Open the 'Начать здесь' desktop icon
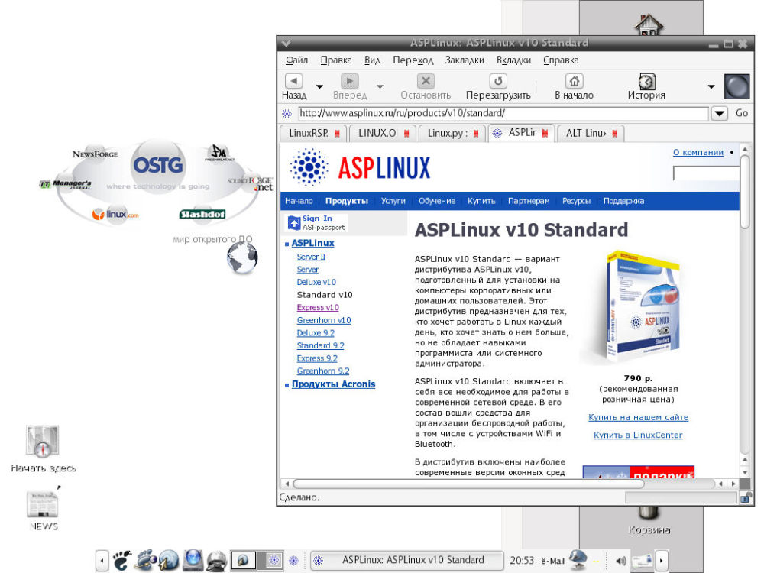This screenshot has width=764, height=573. (x=42, y=442)
